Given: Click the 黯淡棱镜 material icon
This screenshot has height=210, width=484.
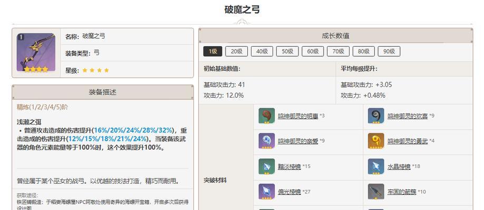Looking at the screenshot, I should point(267,166).
